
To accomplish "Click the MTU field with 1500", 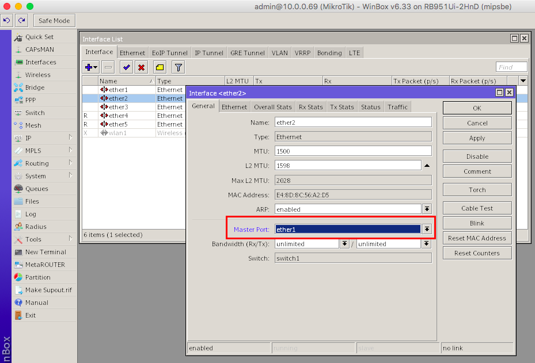I will point(353,151).
